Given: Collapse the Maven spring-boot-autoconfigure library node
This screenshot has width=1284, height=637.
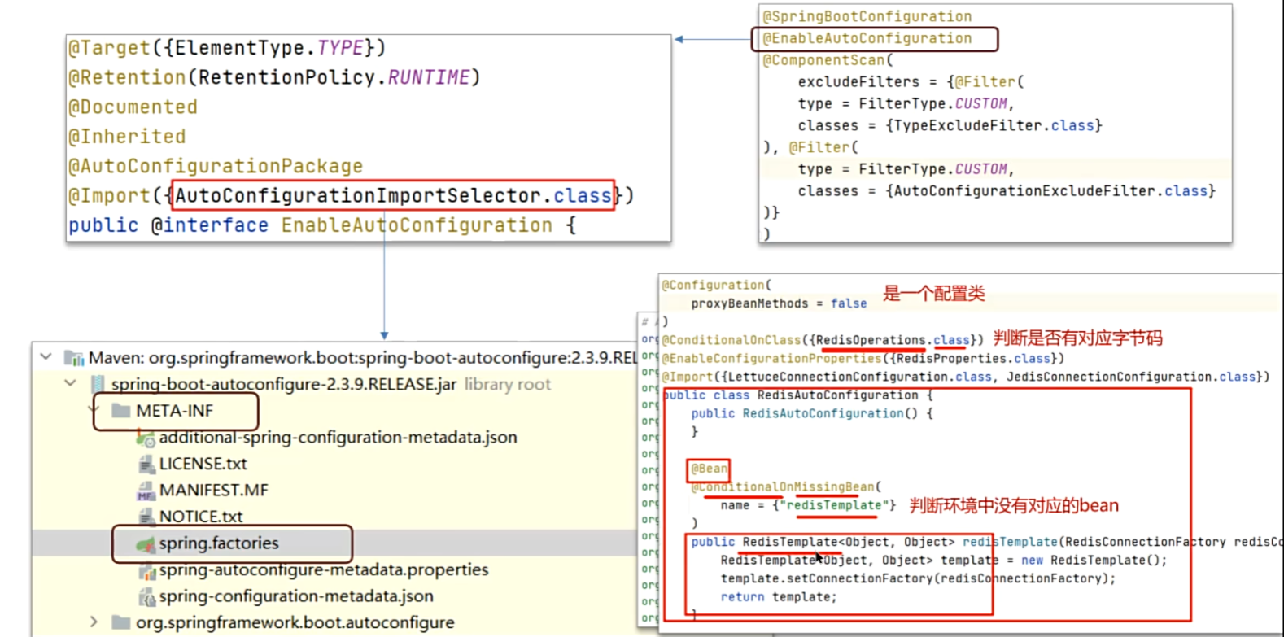Looking at the screenshot, I should coord(46,357).
